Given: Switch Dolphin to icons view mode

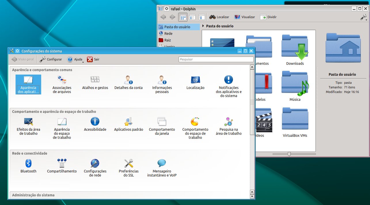Looking at the screenshot, I should pos(183,17).
